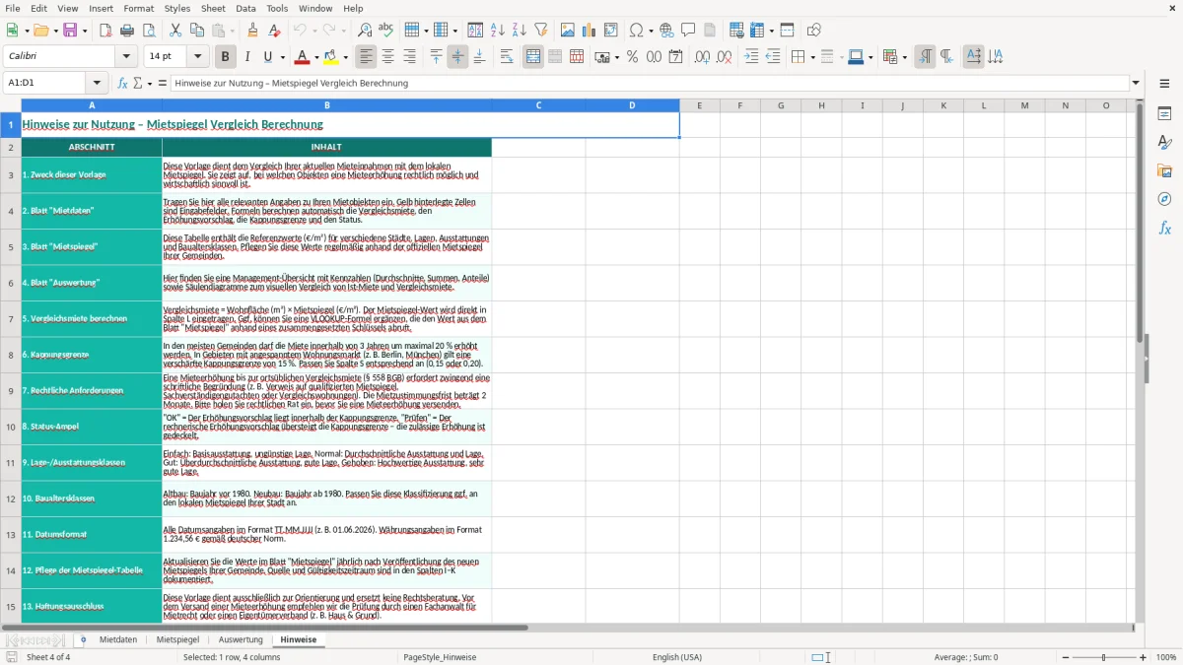Toggle Bold formatting
Viewport: 1183px width, 665px height.
tap(226, 57)
